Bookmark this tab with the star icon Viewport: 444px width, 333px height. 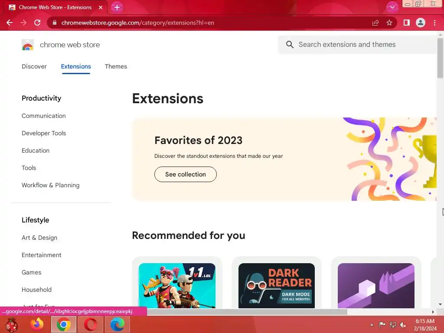tap(389, 23)
